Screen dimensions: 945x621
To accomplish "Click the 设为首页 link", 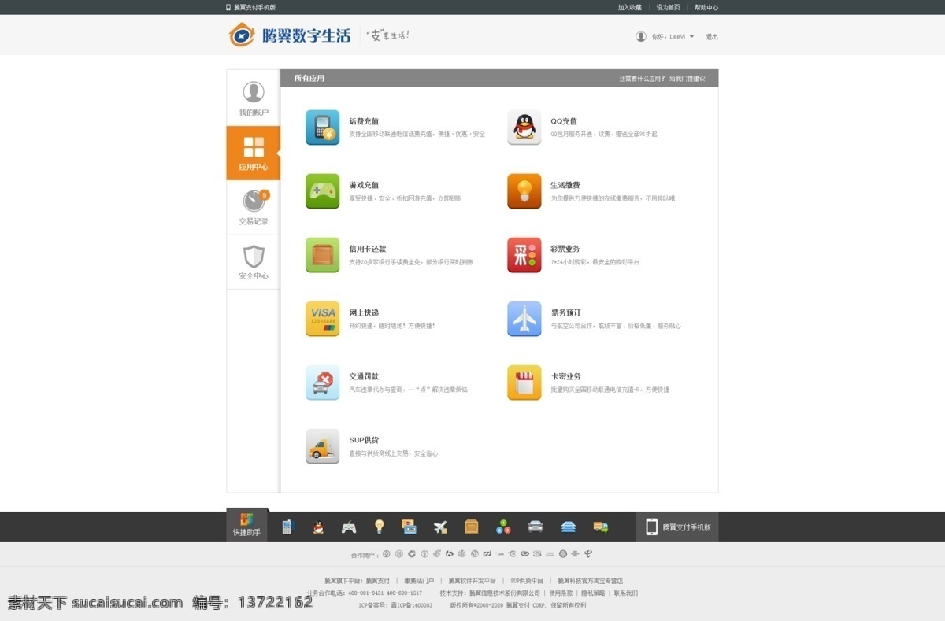I will tap(669, 7).
